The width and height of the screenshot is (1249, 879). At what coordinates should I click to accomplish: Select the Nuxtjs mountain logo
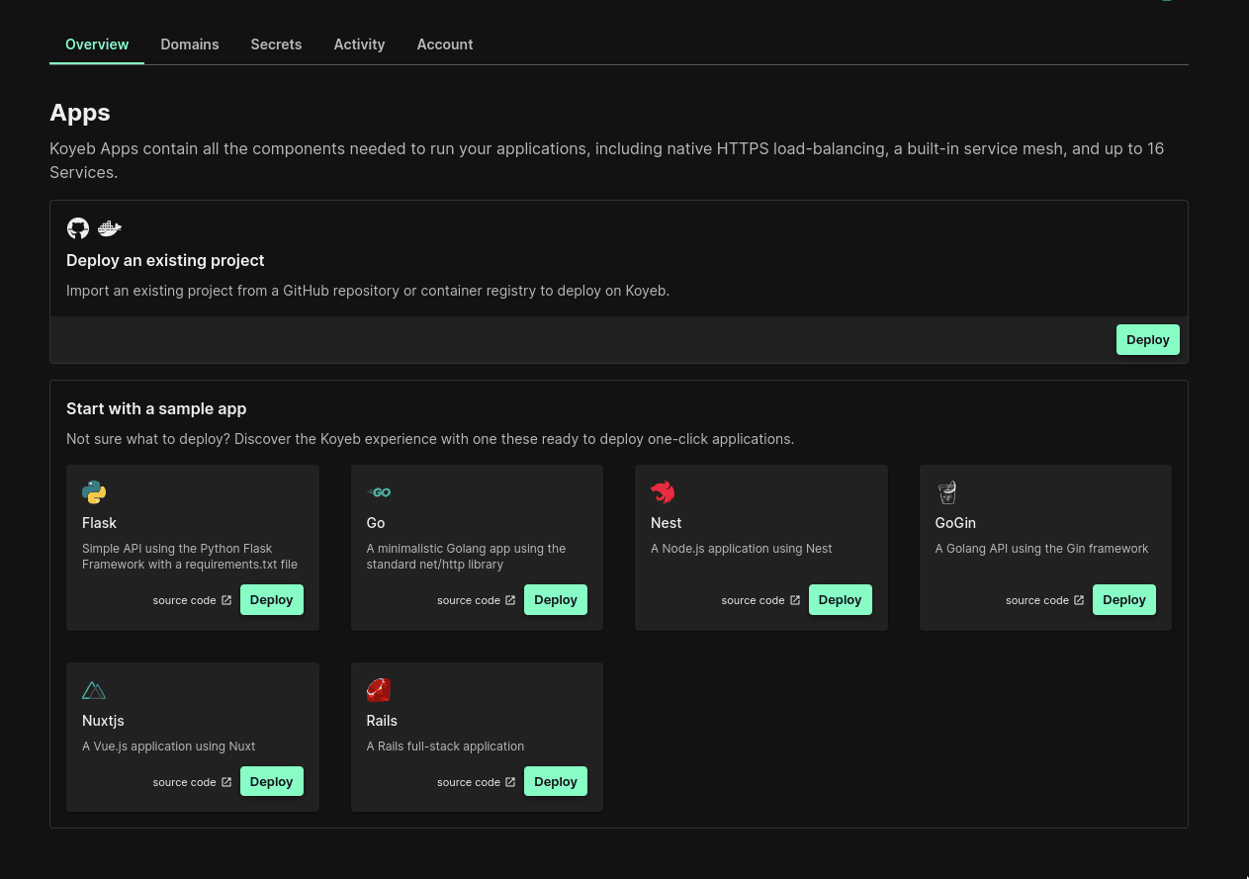point(94,690)
